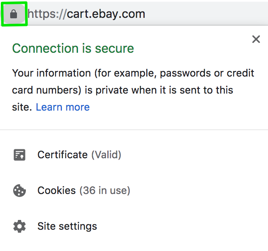Click the green "Connection is secure" heading
Screen dimensions: 268x251
(x=73, y=48)
